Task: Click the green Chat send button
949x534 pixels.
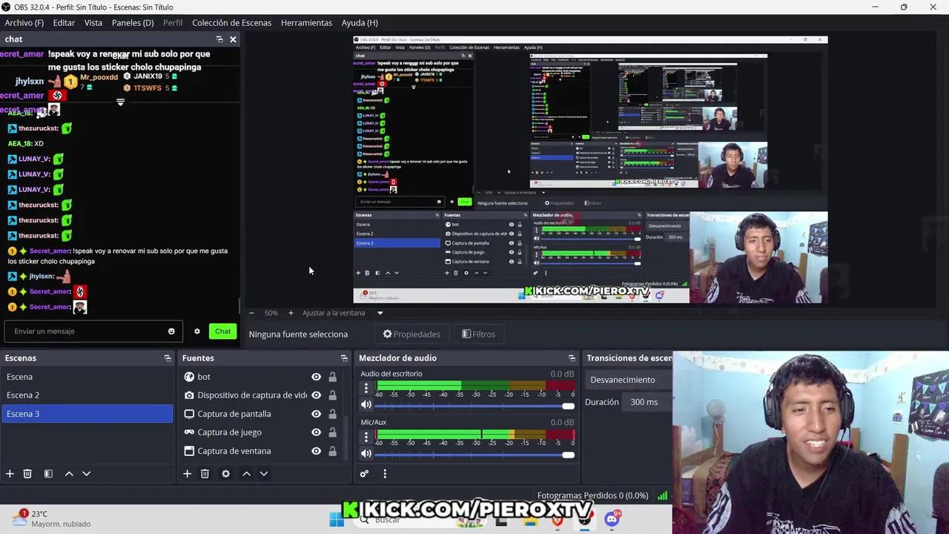Action: coord(222,332)
